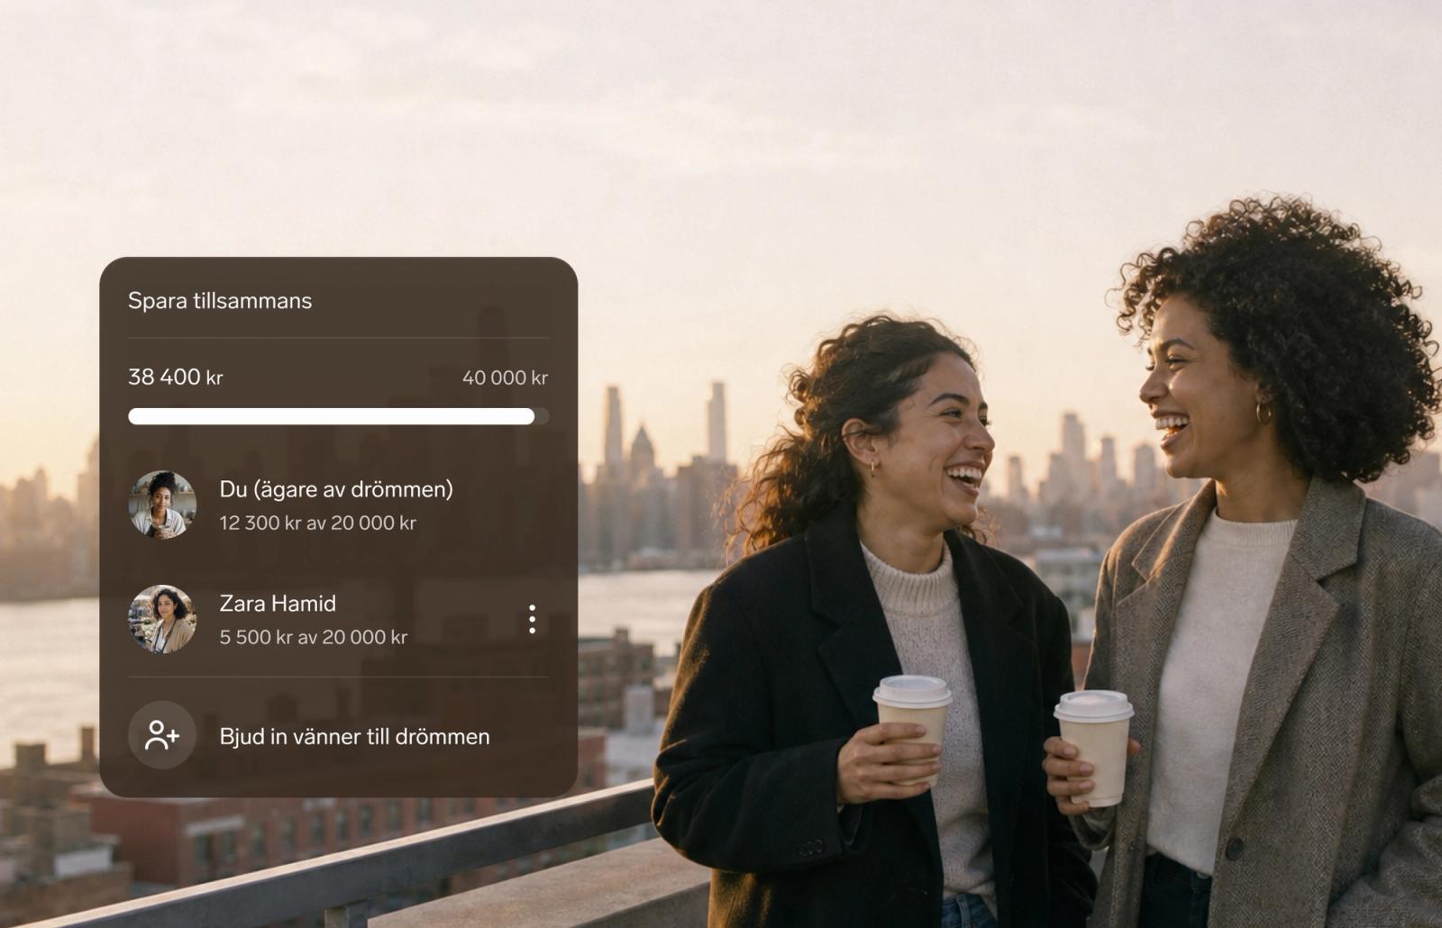Open Zara Hamid's profile avatar
1442x928 pixels.
pos(162,619)
